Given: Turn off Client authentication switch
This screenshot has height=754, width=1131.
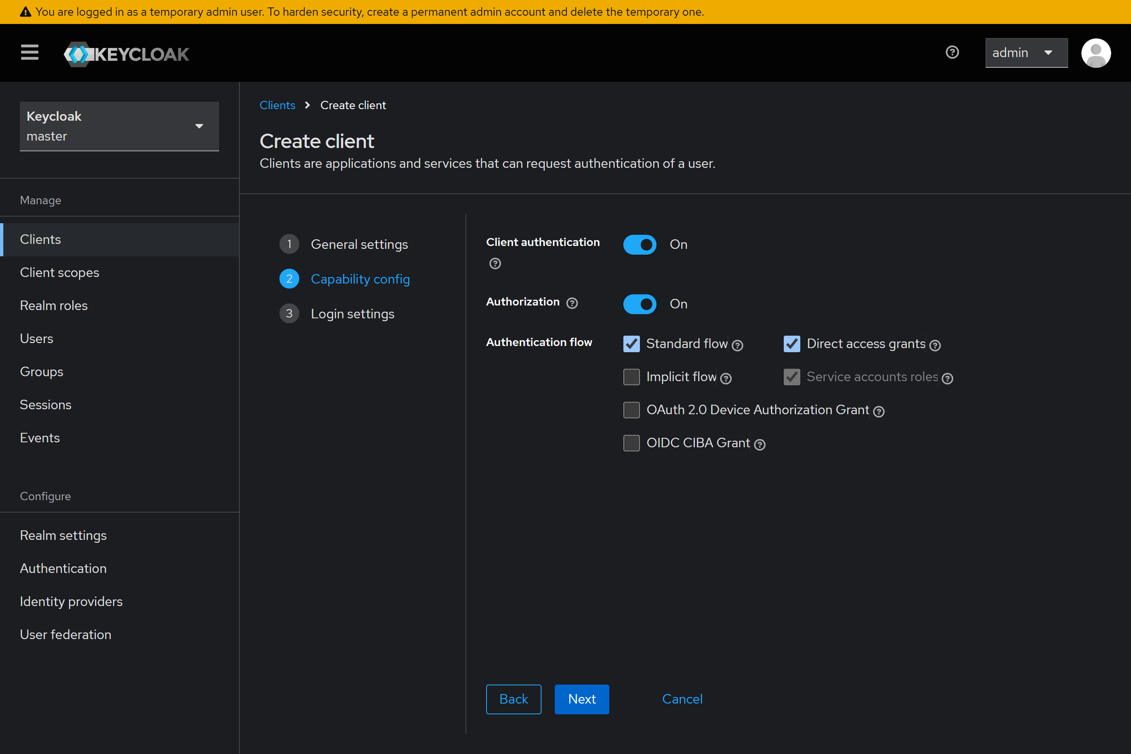Looking at the screenshot, I should pyautogui.click(x=639, y=245).
